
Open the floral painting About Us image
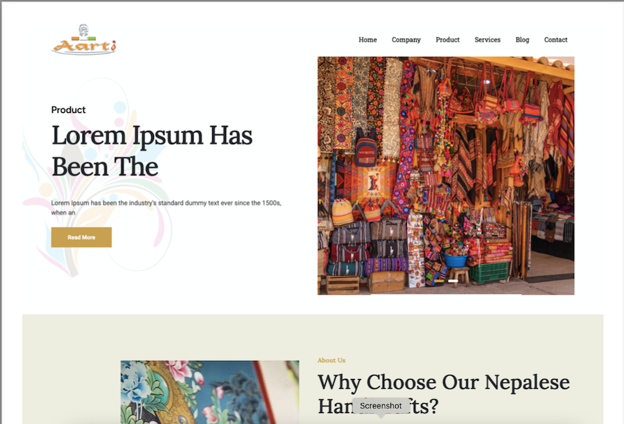(209, 392)
